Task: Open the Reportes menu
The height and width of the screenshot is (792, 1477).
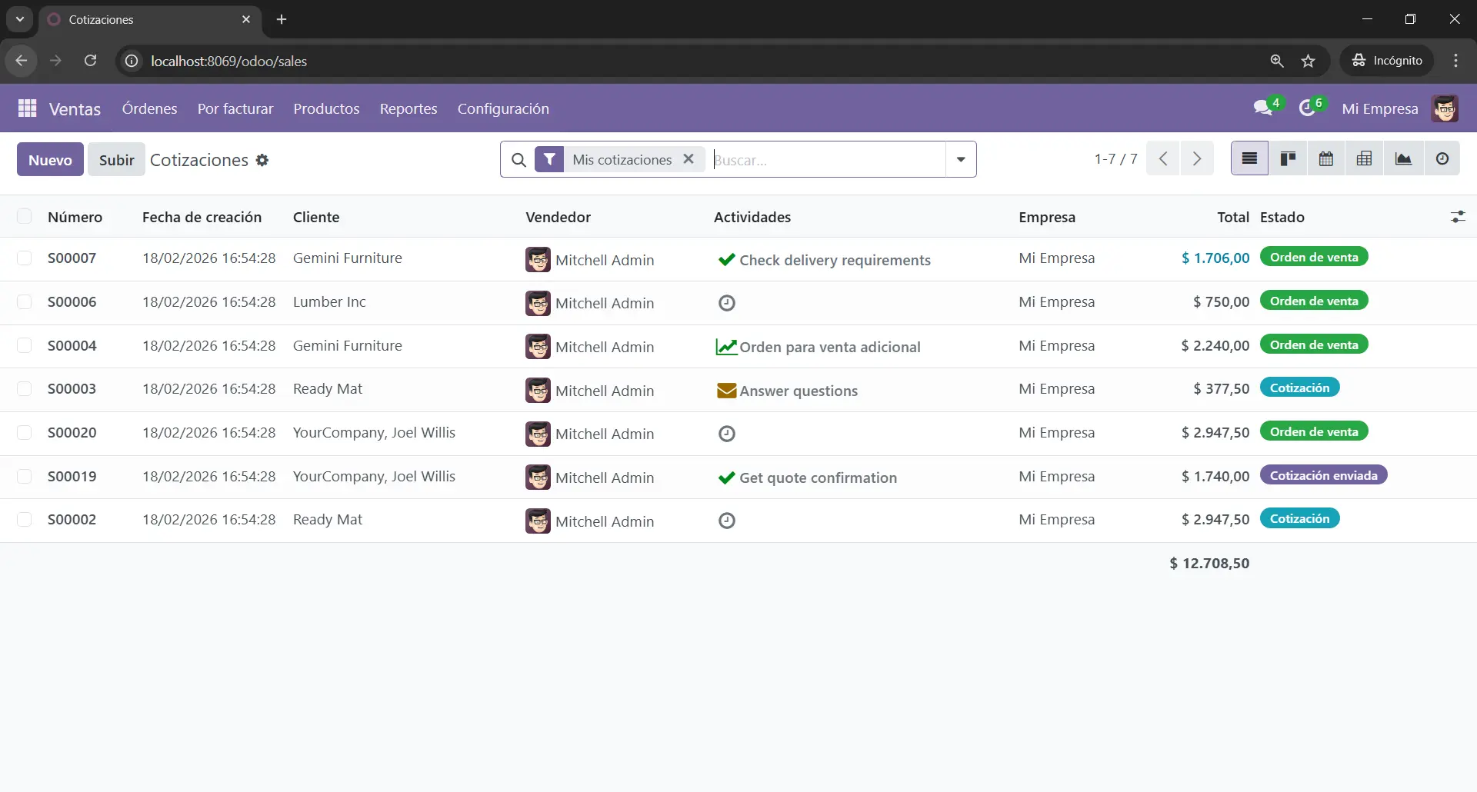Action: click(408, 108)
